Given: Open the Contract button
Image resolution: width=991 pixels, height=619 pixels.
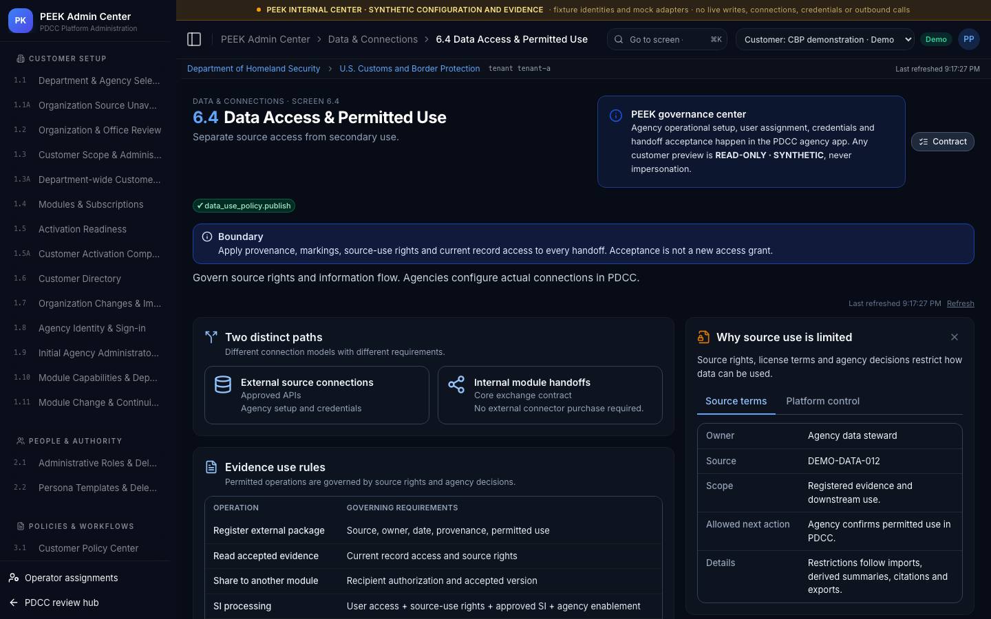Looking at the screenshot, I should click(942, 142).
